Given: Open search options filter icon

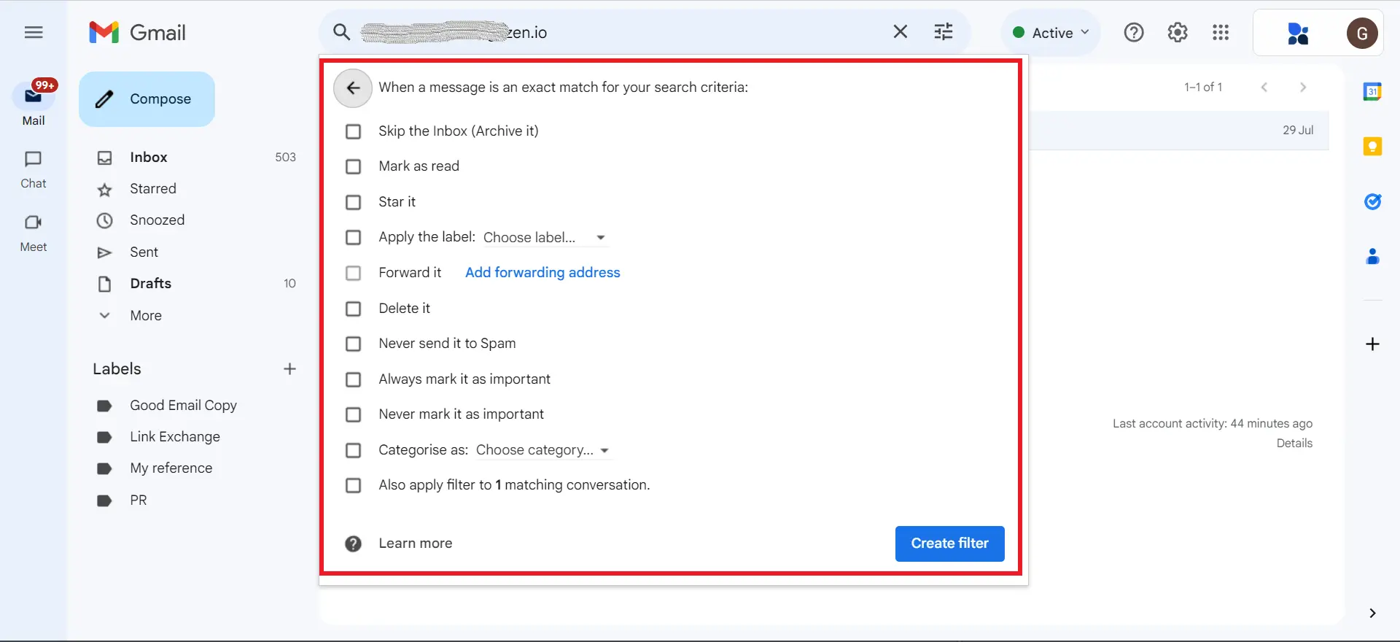Looking at the screenshot, I should pyautogui.click(x=944, y=32).
